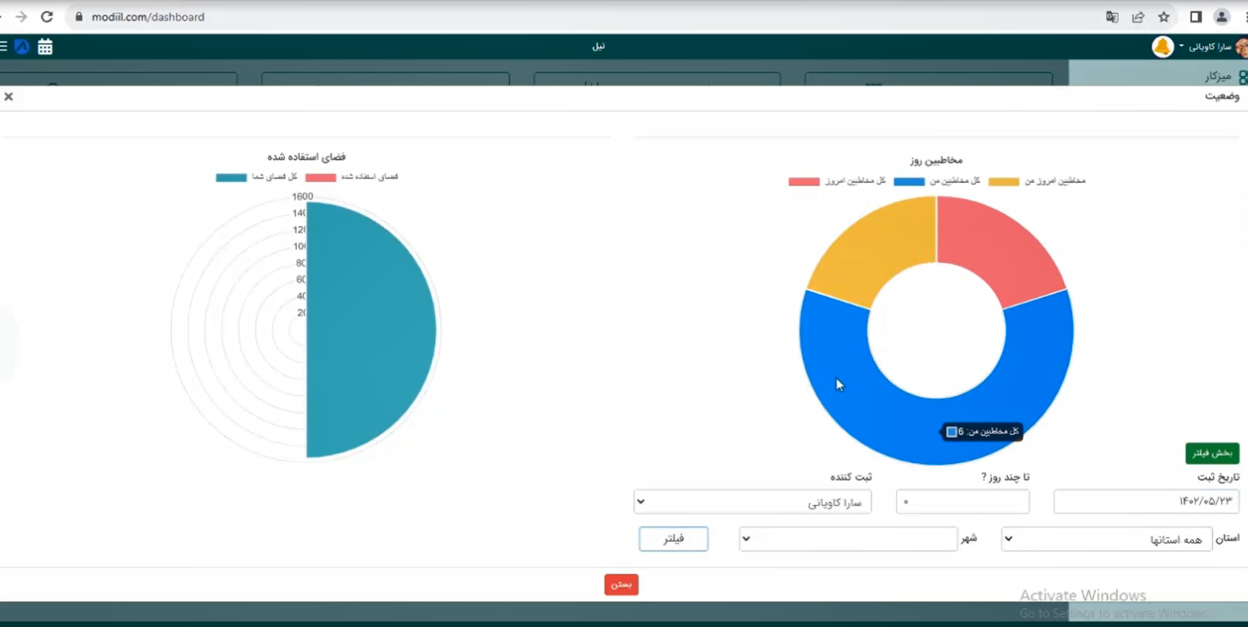
Task: Close the status panel with X icon
Action: tap(9, 97)
